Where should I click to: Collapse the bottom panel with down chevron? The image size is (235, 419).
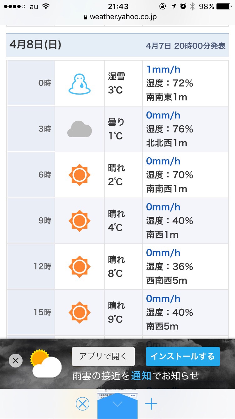(x=118, y=405)
